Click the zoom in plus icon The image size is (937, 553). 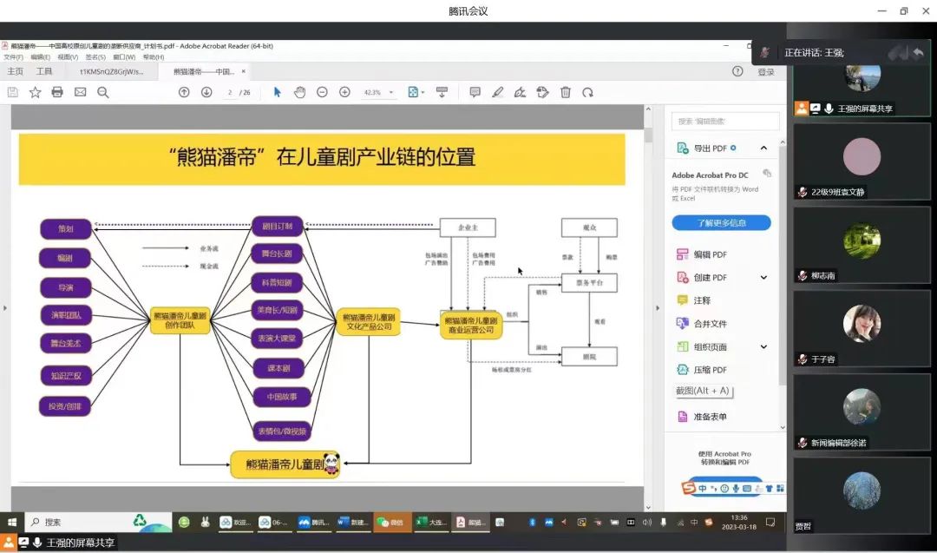point(344,92)
